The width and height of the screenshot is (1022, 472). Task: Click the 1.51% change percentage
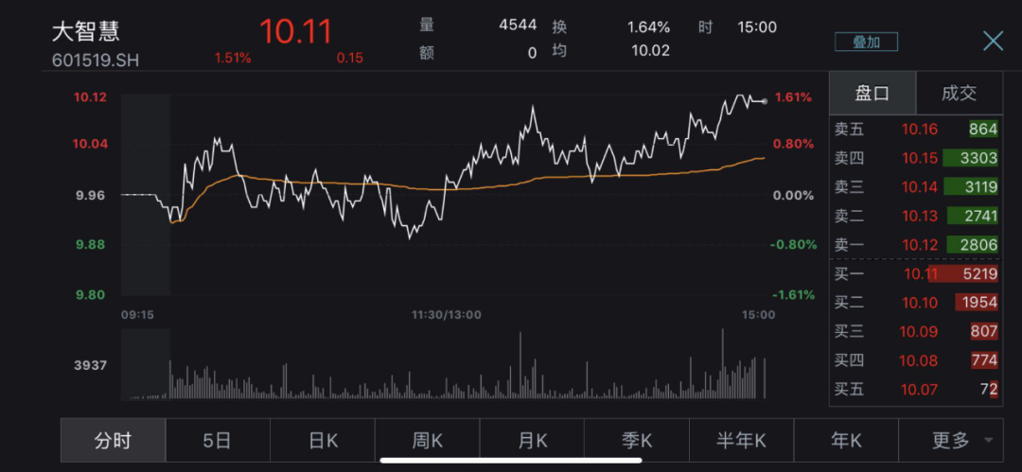pyautogui.click(x=233, y=58)
